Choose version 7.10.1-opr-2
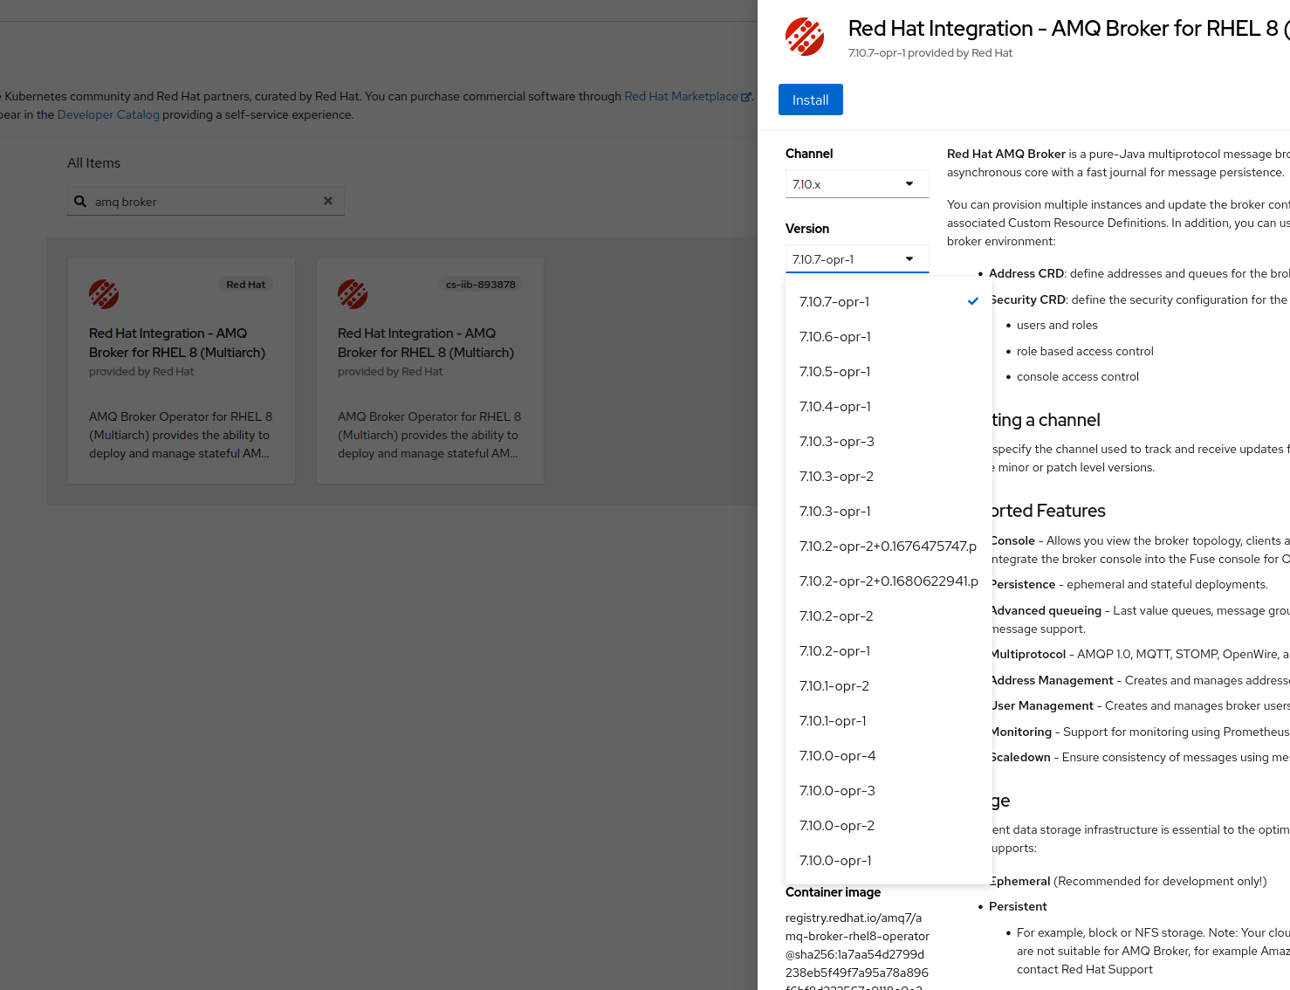The width and height of the screenshot is (1290, 990). pyautogui.click(x=889, y=686)
